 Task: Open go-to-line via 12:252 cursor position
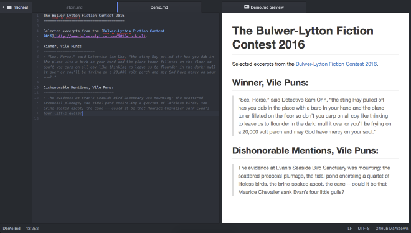32,229
